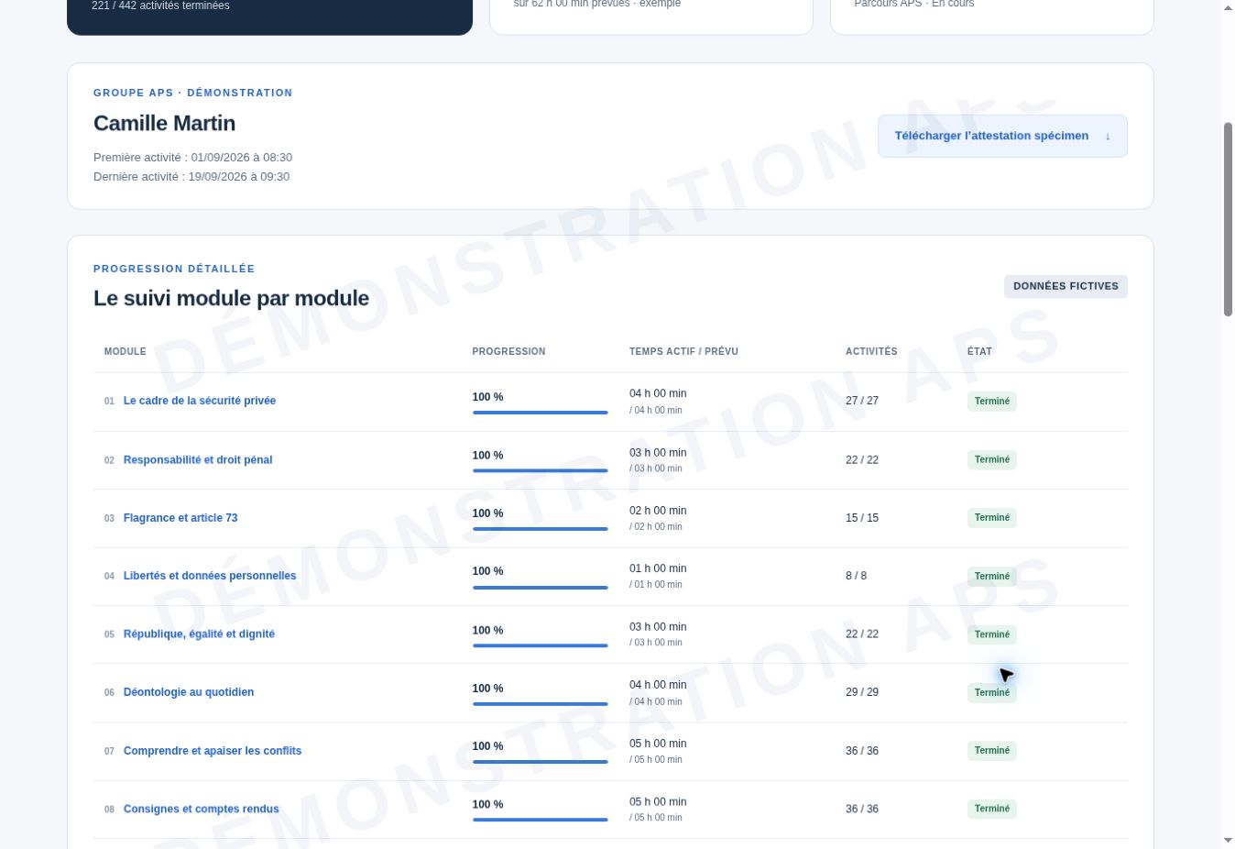Open module Comprendre et apaiser les conflits

[x=213, y=751]
